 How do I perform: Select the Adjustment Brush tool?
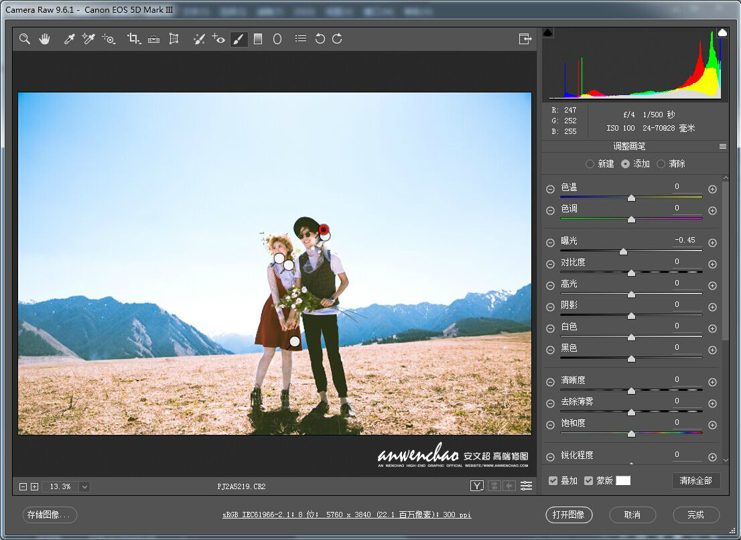click(239, 40)
